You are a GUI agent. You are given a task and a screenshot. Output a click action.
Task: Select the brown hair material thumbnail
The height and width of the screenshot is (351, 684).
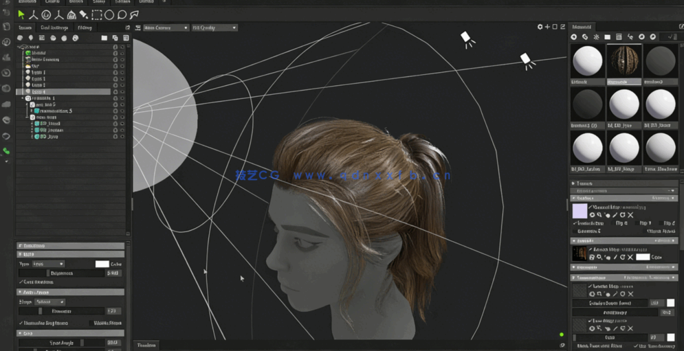point(624,62)
